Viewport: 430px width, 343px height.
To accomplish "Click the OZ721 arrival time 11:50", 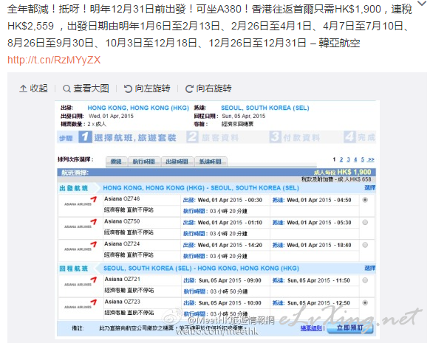I will [343, 280].
